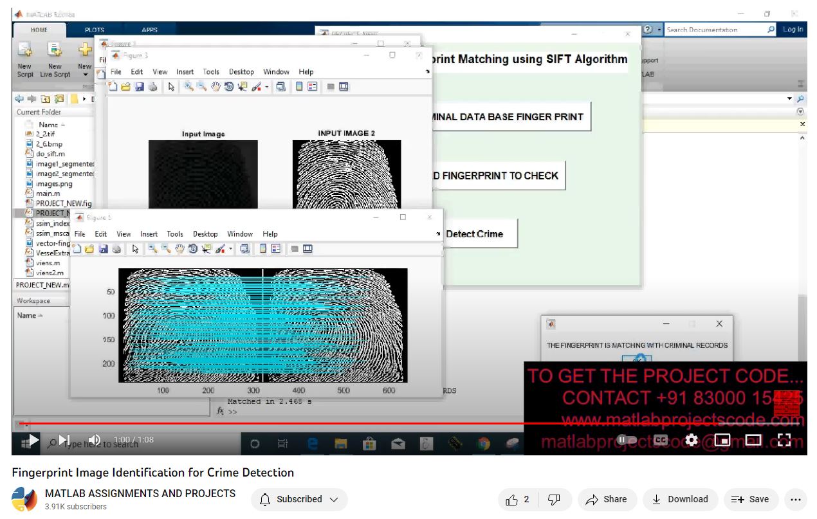Toggle miniplayer mode on video
Image resolution: width=817 pixels, height=519 pixels.
coord(722,440)
